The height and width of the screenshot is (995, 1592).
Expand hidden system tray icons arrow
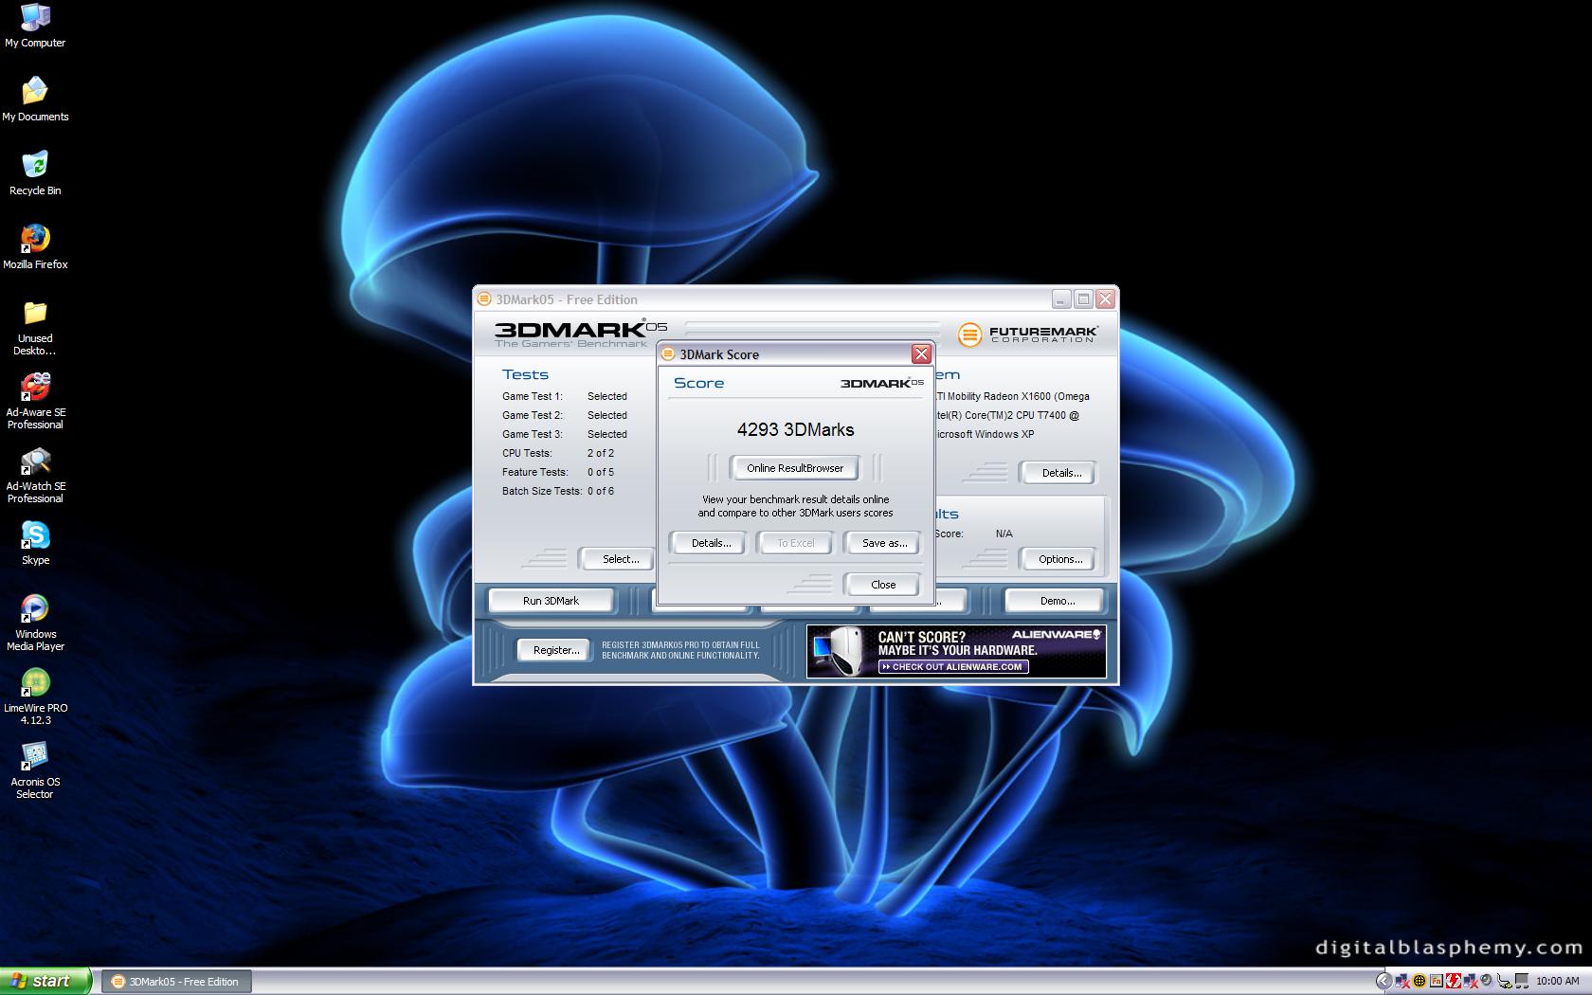[x=1384, y=981]
